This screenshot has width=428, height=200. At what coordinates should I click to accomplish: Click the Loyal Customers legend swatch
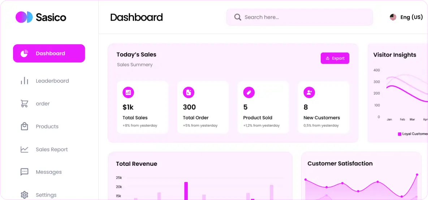pos(399,134)
